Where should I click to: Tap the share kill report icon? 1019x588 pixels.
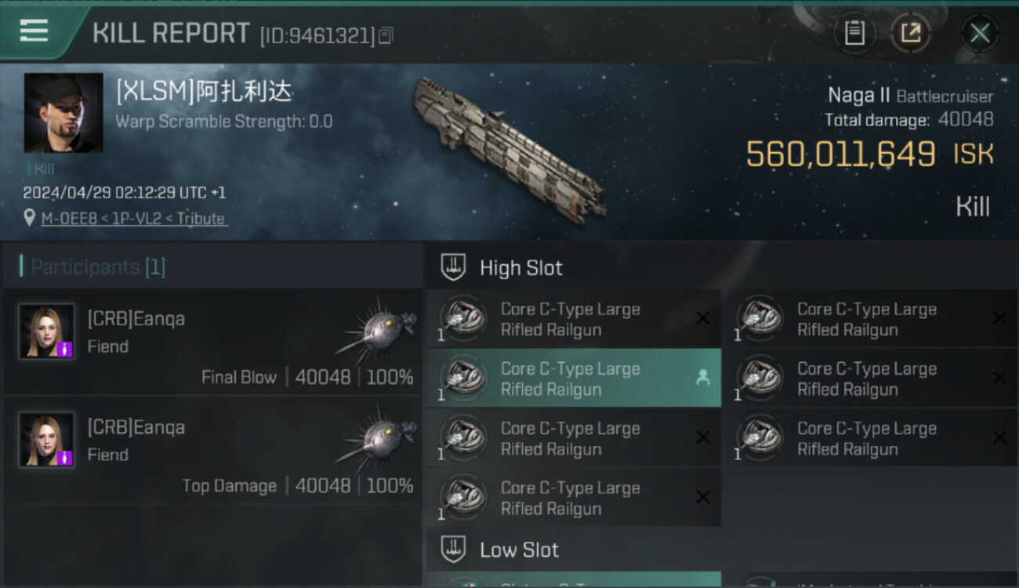click(x=910, y=33)
